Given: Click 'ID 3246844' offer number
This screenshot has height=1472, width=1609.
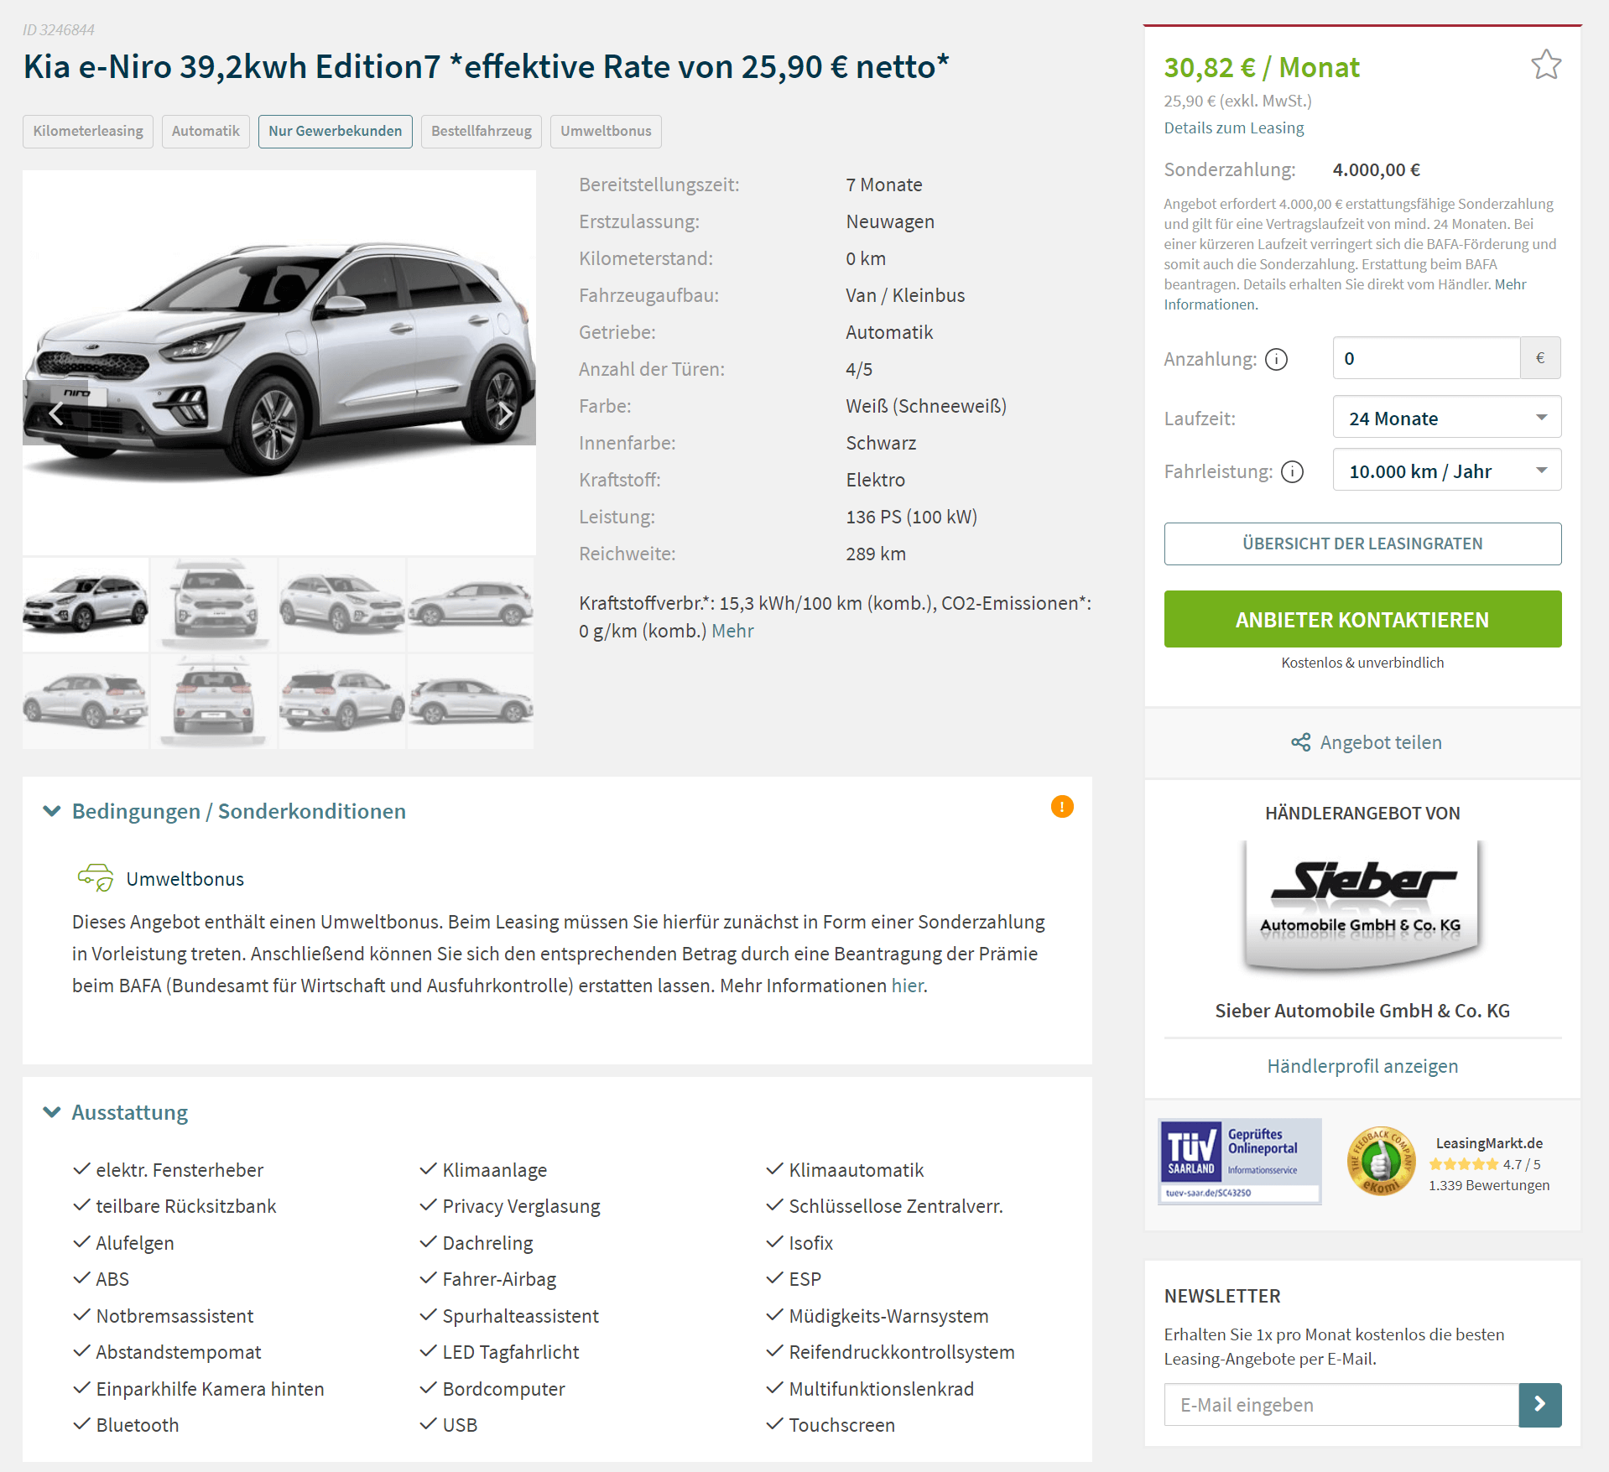Looking at the screenshot, I should (x=59, y=30).
